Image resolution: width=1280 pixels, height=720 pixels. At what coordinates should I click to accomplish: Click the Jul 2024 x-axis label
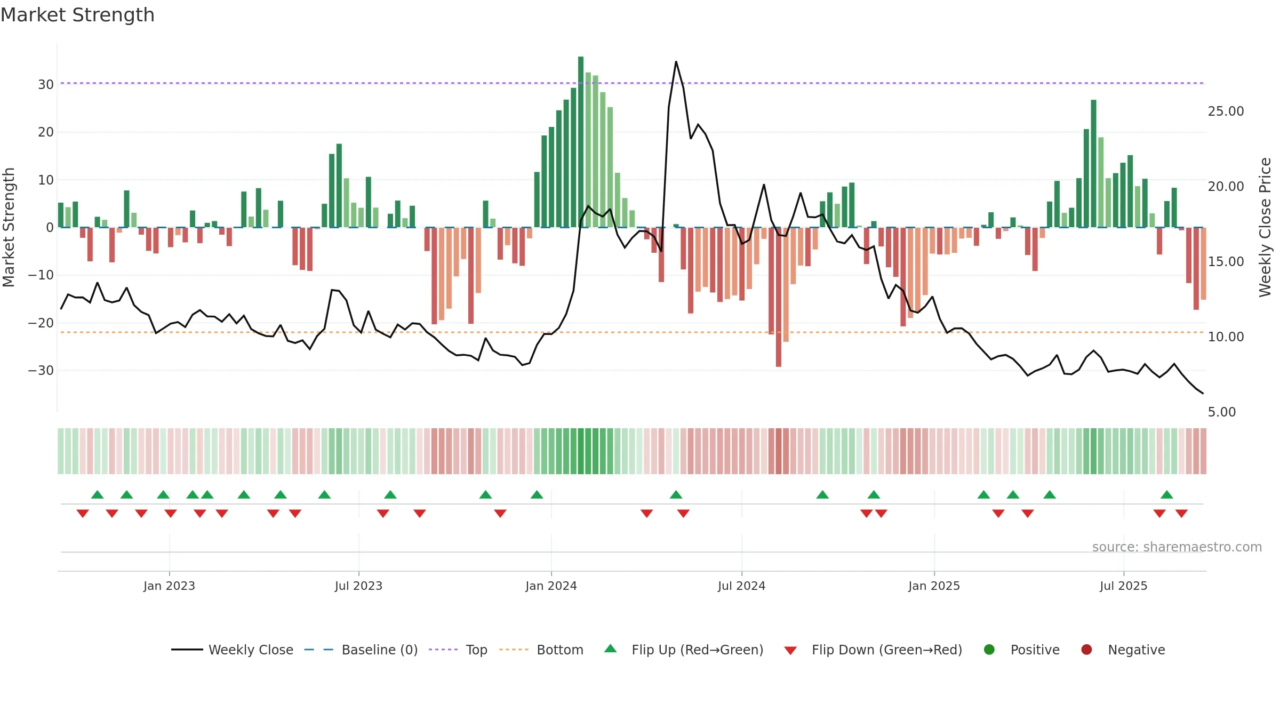point(741,586)
